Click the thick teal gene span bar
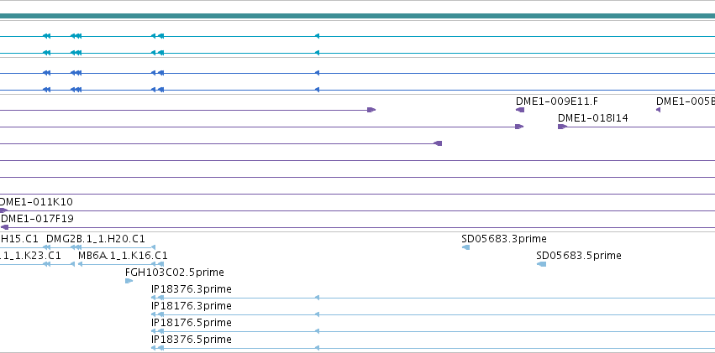 pos(358,16)
